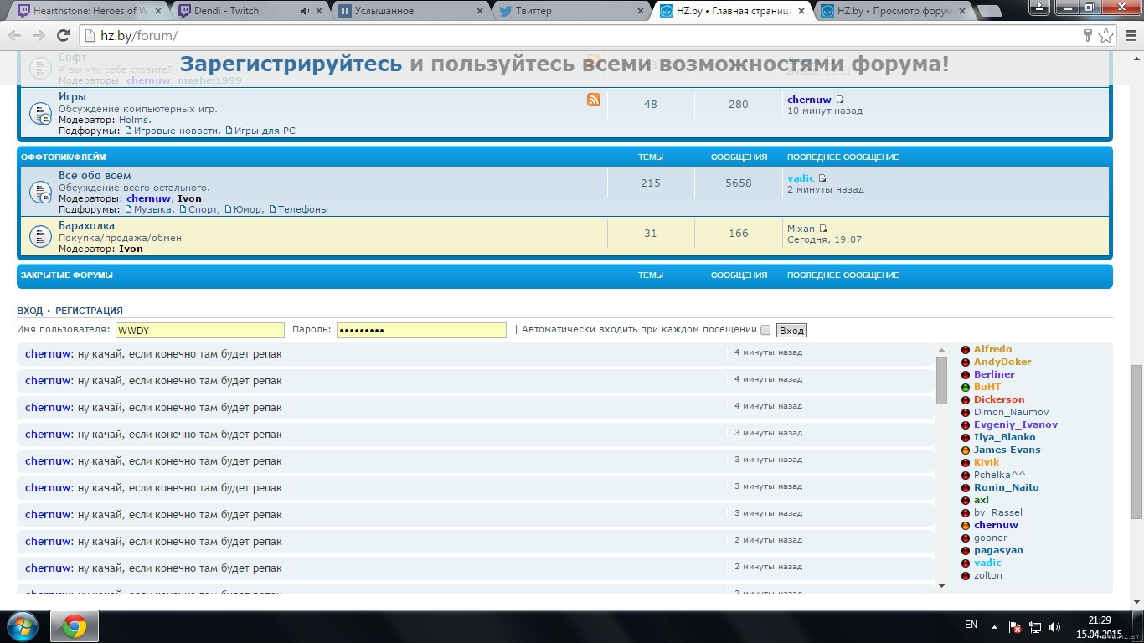Click the saved-password key icon
The image size is (1144, 643).
click(1088, 36)
